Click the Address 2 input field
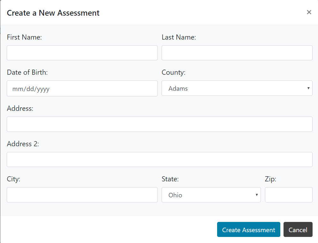The width and height of the screenshot is (318, 243). click(159, 159)
